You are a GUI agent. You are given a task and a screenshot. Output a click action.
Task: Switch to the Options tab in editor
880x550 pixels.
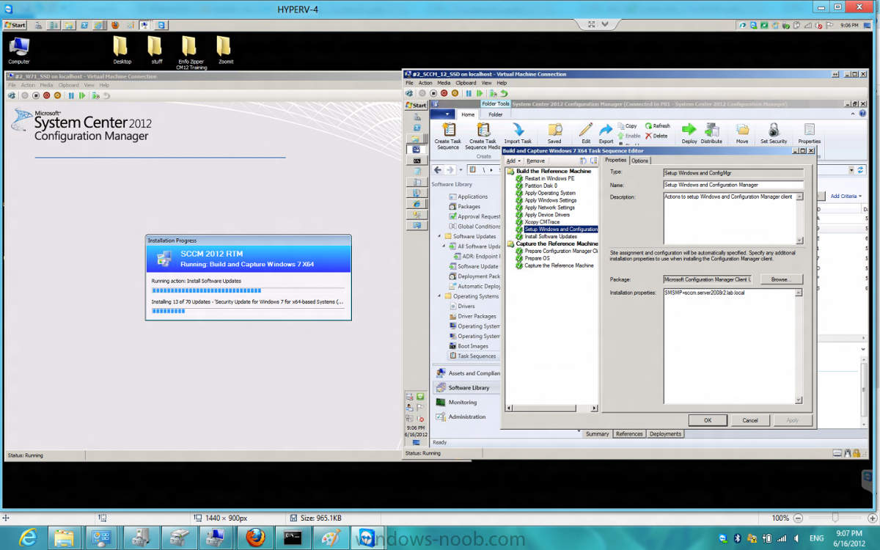tap(640, 161)
